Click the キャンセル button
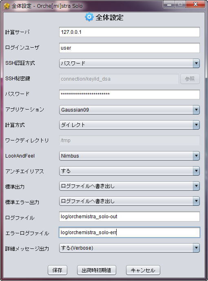Image resolution: width=208 pixels, height=281 pixels. [x=143, y=270]
